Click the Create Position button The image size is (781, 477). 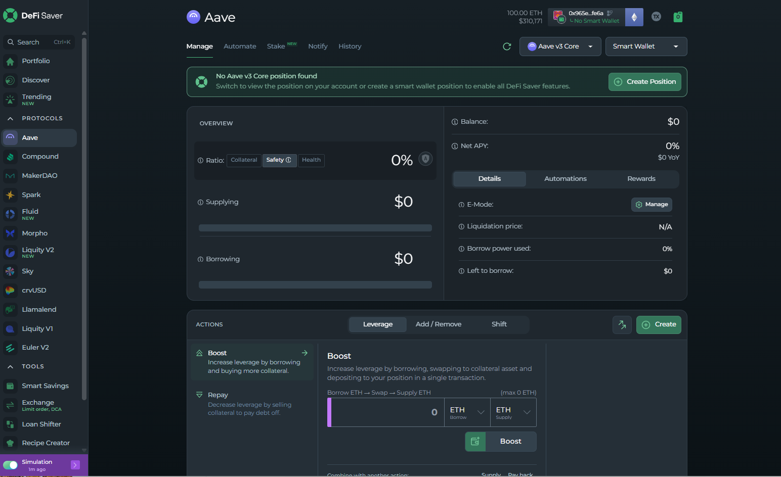click(x=644, y=82)
